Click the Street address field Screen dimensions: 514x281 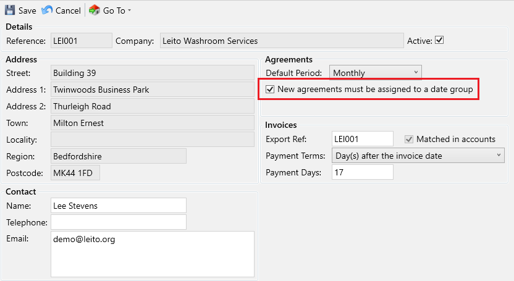[x=152, y=73]
